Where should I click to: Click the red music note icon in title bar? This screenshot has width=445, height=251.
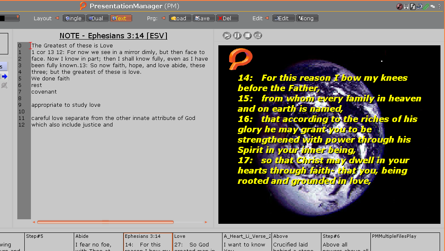pyautogui.click(x=400, y=6)
